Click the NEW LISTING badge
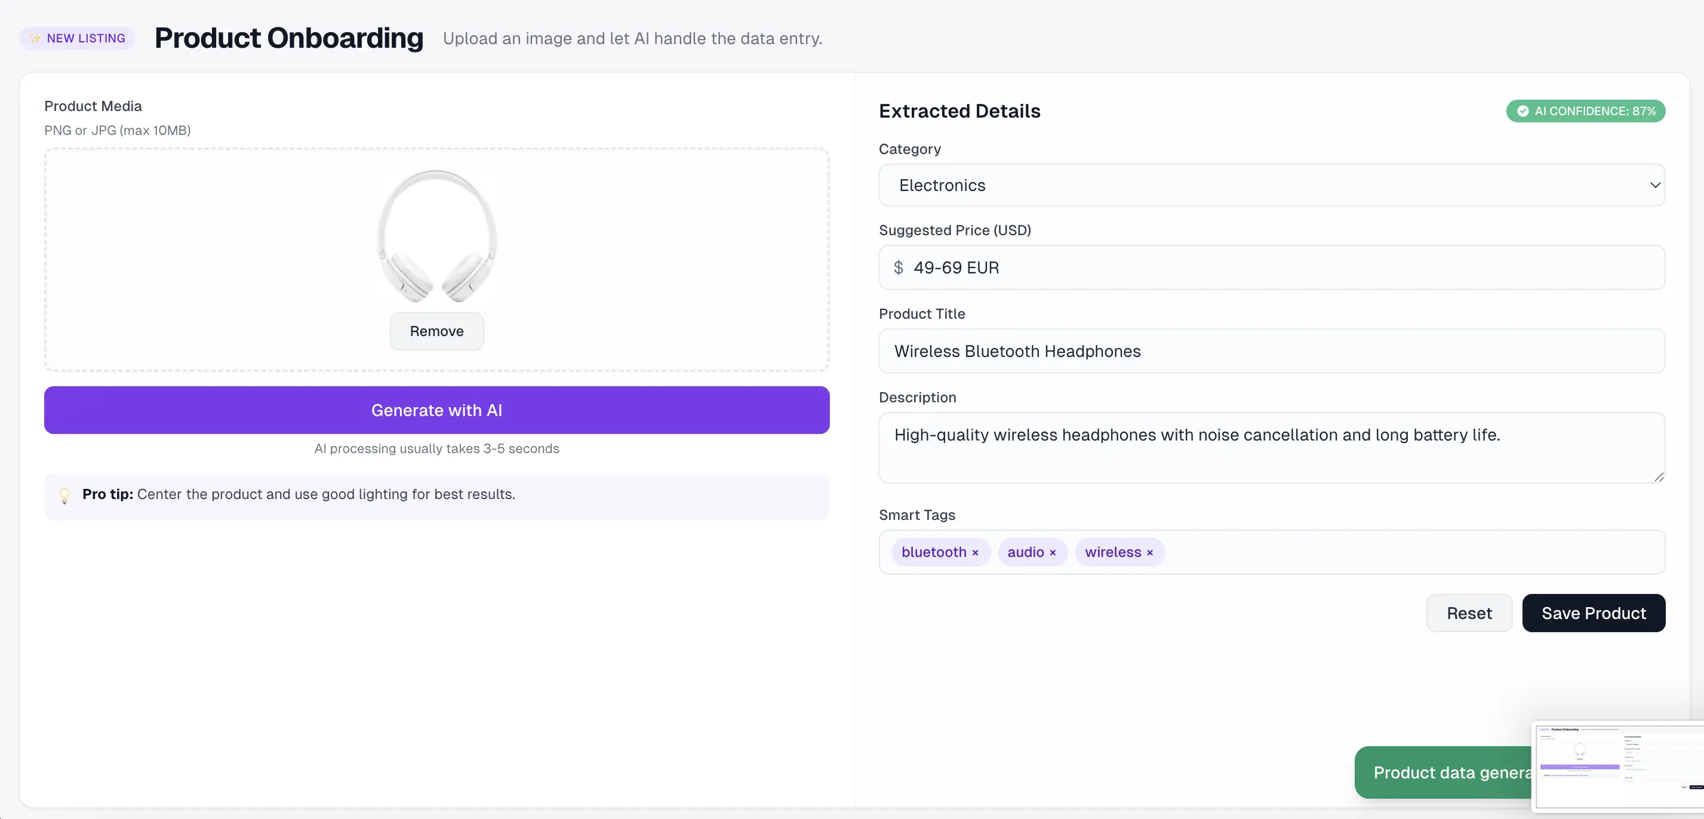The image size is (1704, 819). click(77, 38)
